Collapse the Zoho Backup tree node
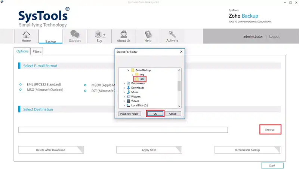The width and height of the screenshot is (299, 169). (128, 70)
